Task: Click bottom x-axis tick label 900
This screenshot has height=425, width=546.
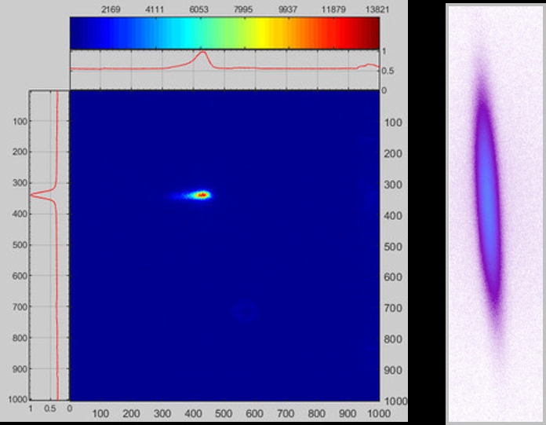Action: tap(348, 414)
